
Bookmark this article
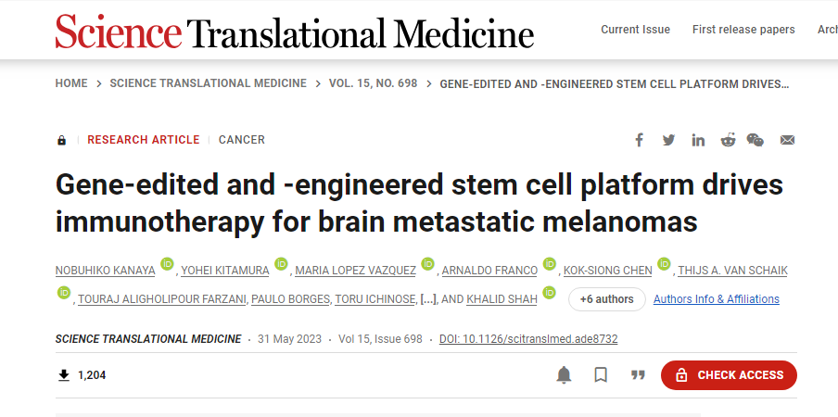601,375
